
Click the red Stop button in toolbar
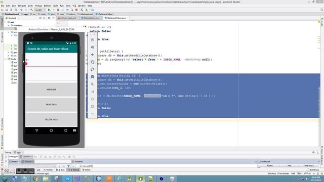76,10
